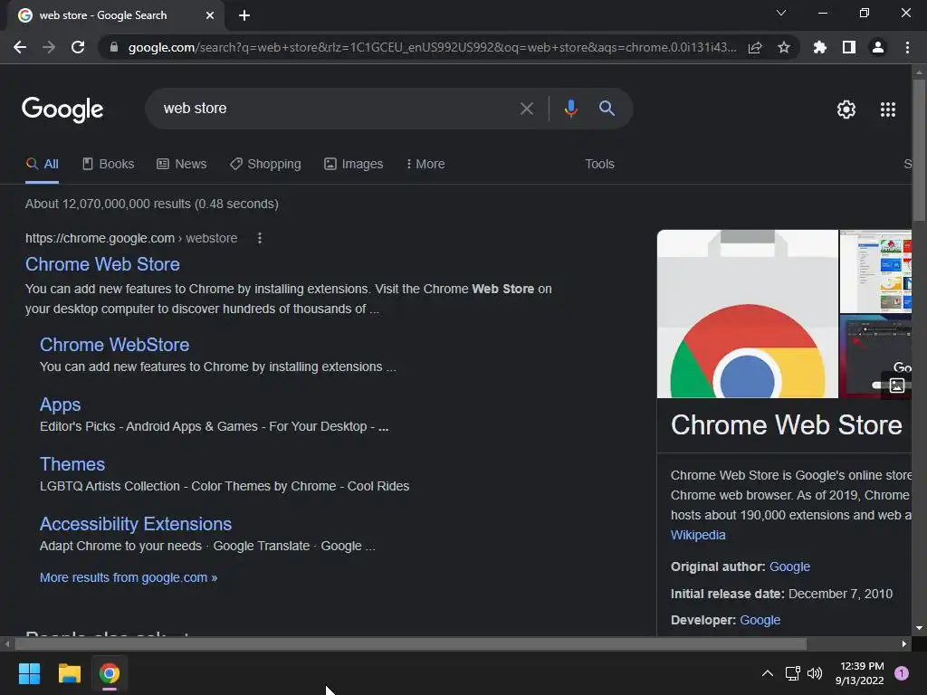Viewport: 927px width, 695px height.
Task: Open Chrome's side panel
Action: tap(849, 47)
